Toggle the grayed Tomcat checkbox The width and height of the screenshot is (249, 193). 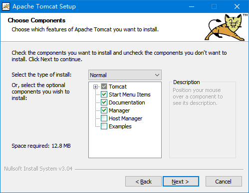click(x=104, y=87)
